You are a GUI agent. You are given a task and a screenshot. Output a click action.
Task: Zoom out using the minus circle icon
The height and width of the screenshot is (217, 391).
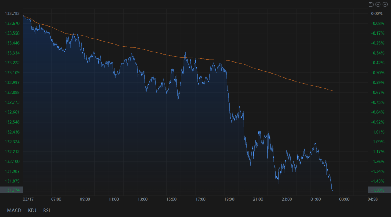coord(378,4)
